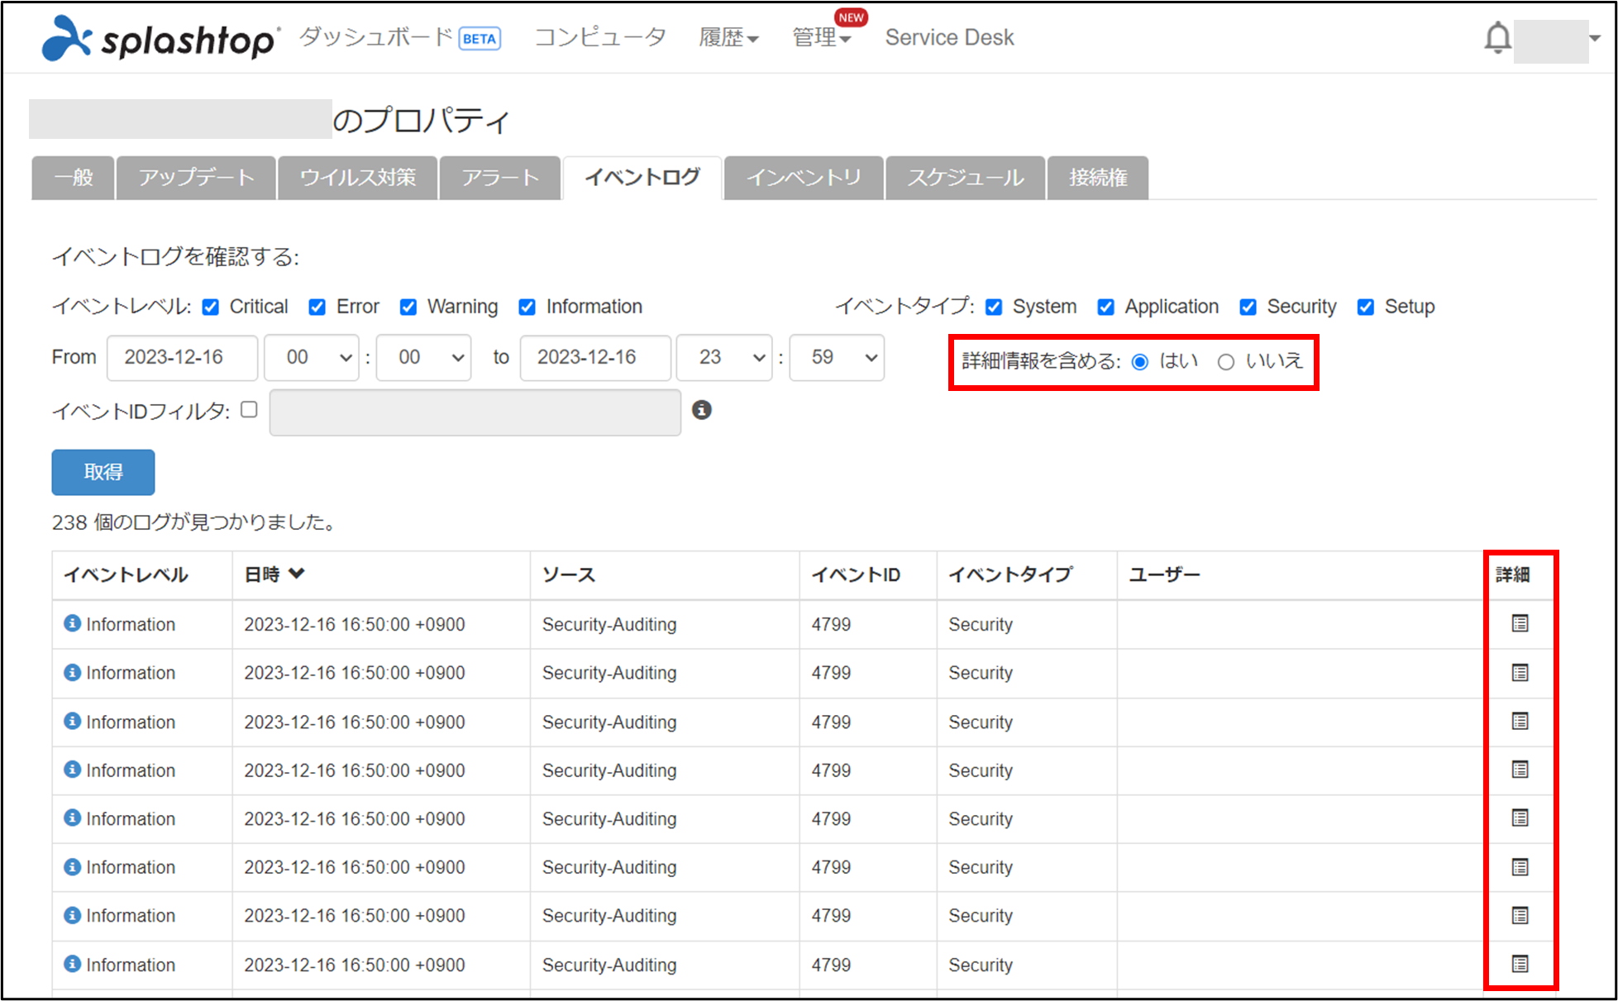Open the end hour dropdown showing 23
The height and width of the screenshot is (1001, 1618).
[724, 357]
